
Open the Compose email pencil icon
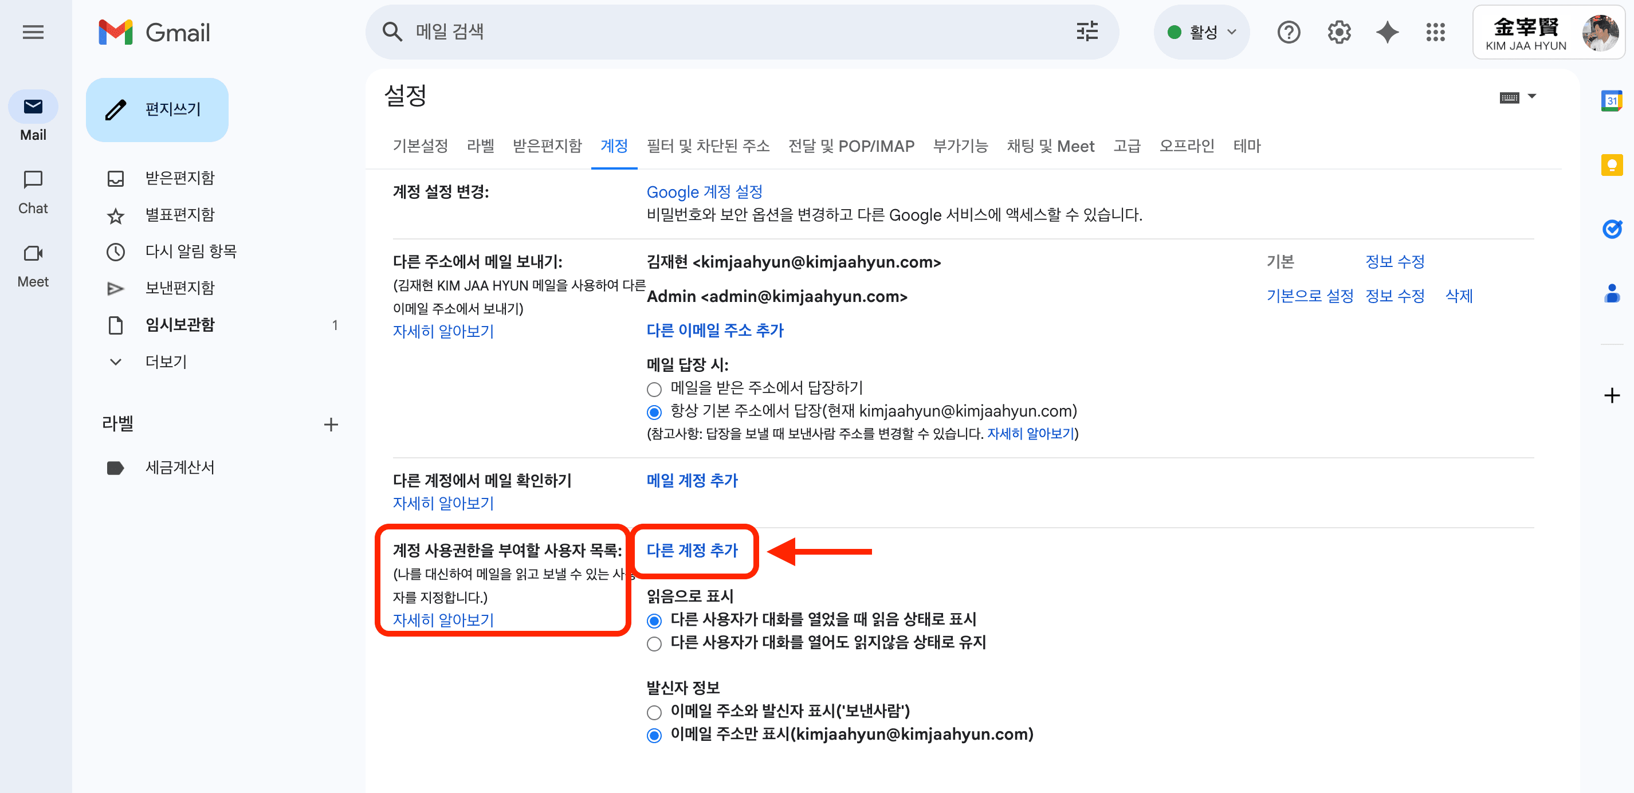coord(115,109)
